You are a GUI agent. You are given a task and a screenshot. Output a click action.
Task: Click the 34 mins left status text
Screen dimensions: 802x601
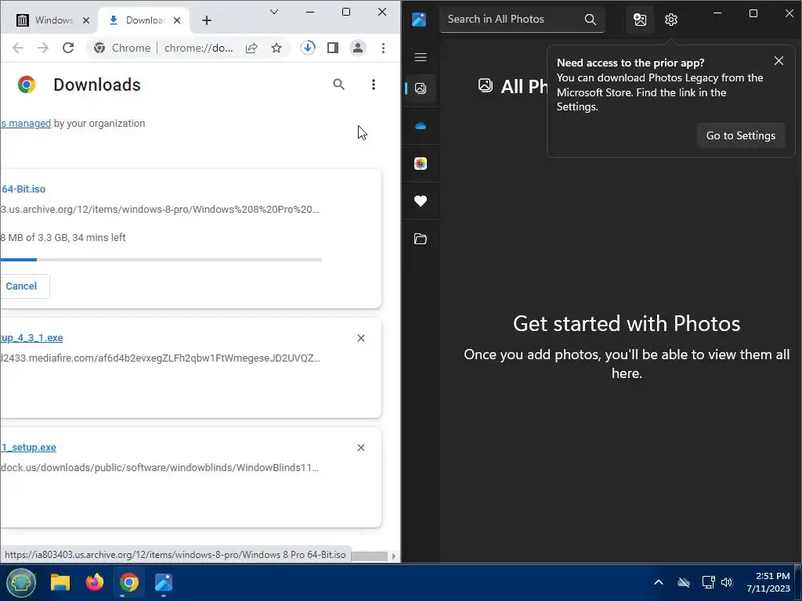[99, 238]
